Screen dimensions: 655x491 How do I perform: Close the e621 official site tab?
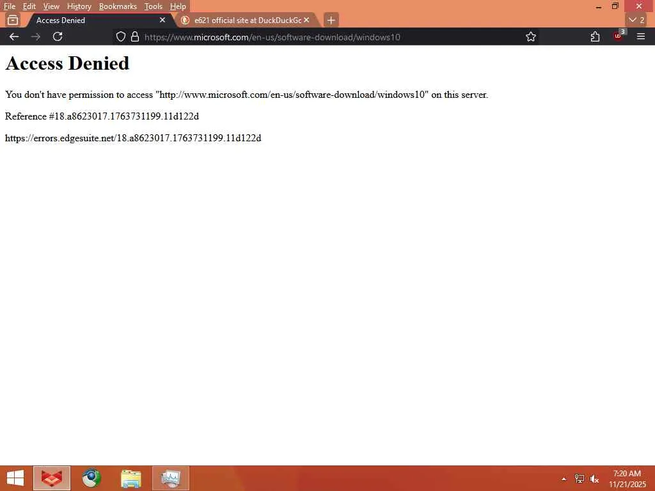[x=306, y=20]
